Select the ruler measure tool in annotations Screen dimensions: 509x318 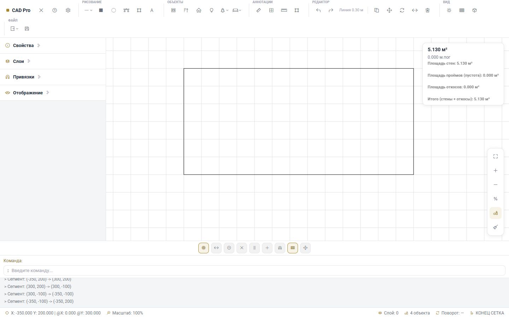[x=284, y=10]
